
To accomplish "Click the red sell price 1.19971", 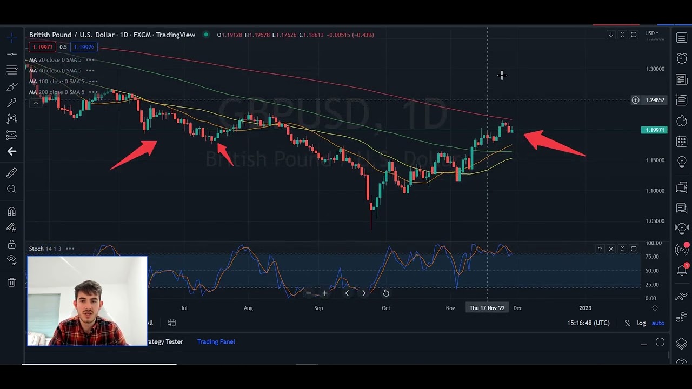I will [x=42, y=47].
